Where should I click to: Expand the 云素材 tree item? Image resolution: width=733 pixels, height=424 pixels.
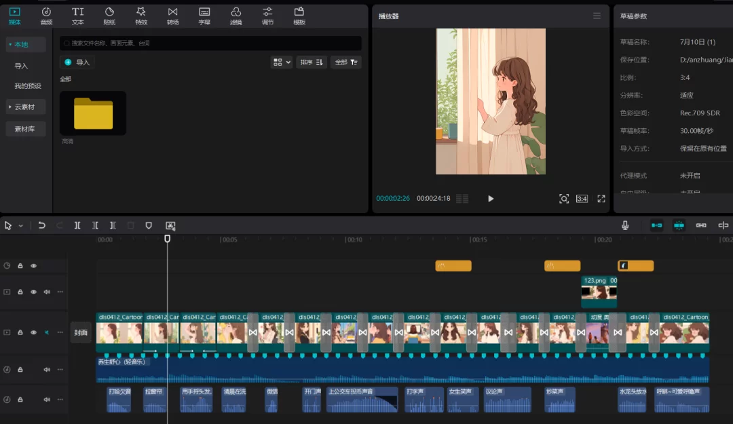[26, 107]
